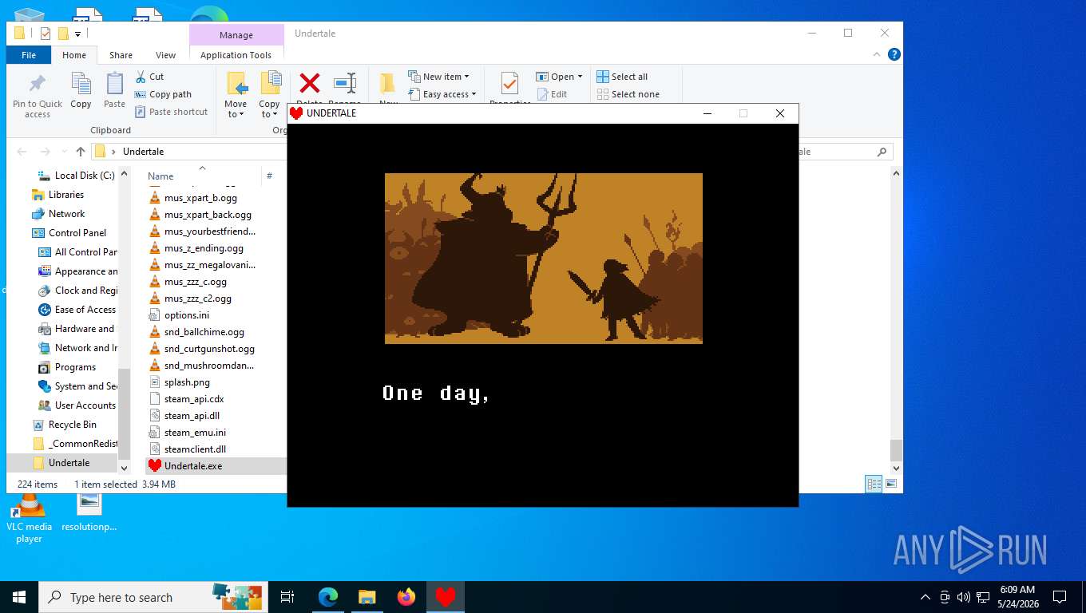Collapse the ribbon with chevron
The width and height of the screenshot is (1086, 613).
pos(877,54)
